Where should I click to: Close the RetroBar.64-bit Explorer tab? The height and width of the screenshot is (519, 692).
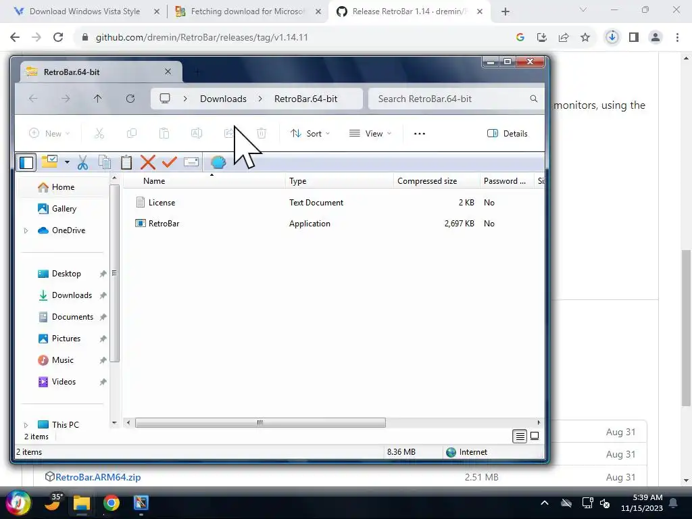click(x=168, y=72)
